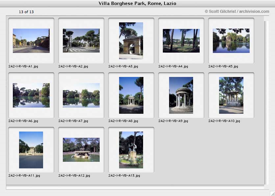The height and width of the screenshot is (196, 275).
Task: Click the window title Villa Borghese Park, Rome, Lazio
Action: tap(137, 4)
